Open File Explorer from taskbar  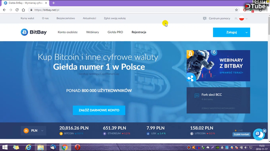(40, 147)
